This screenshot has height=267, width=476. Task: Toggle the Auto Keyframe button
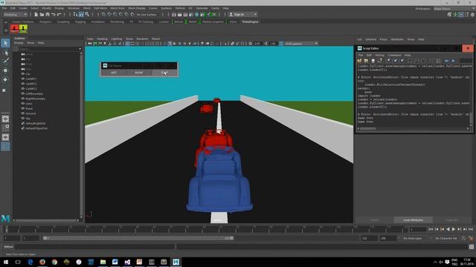tap(463, 239)
